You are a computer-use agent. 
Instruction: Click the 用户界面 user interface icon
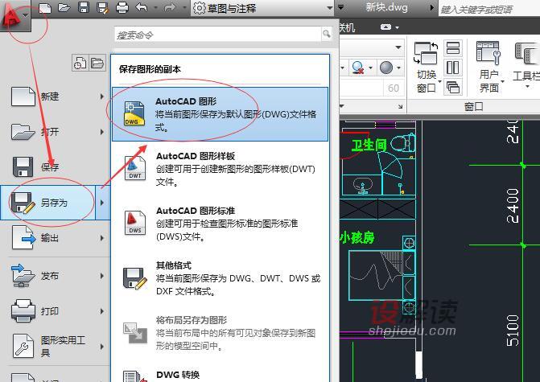click(488, 52)
